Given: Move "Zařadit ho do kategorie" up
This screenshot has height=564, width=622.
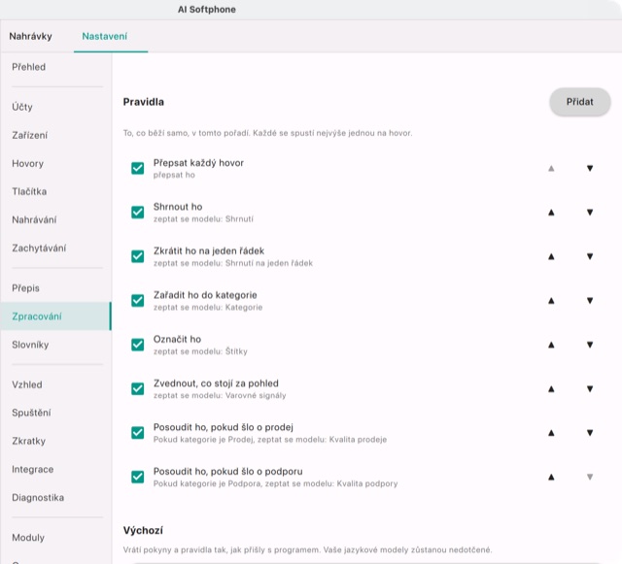Looking at the screenshot, I should click(551, 301).
